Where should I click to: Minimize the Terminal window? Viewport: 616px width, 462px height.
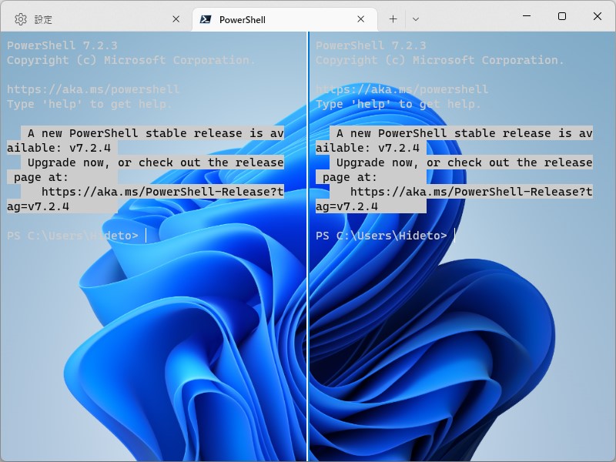(527, 16)
